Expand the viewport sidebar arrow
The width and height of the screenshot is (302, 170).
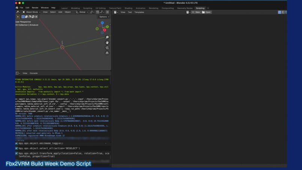(x=110, y=24)
